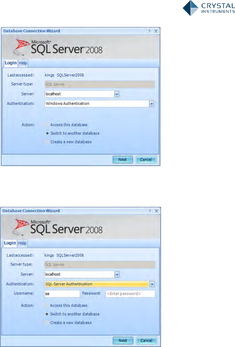Click Cancel in the lower wizard
The width and height of the screenshot is (235, 347).
[147, 341]
